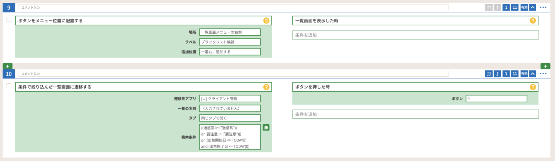
Task: Toggle the 有効 button on row 9
Action: 524,7
